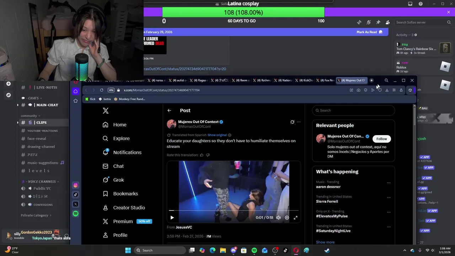Open JesussVC source link
Screen dimensions: 455x256
coord(184,227)
